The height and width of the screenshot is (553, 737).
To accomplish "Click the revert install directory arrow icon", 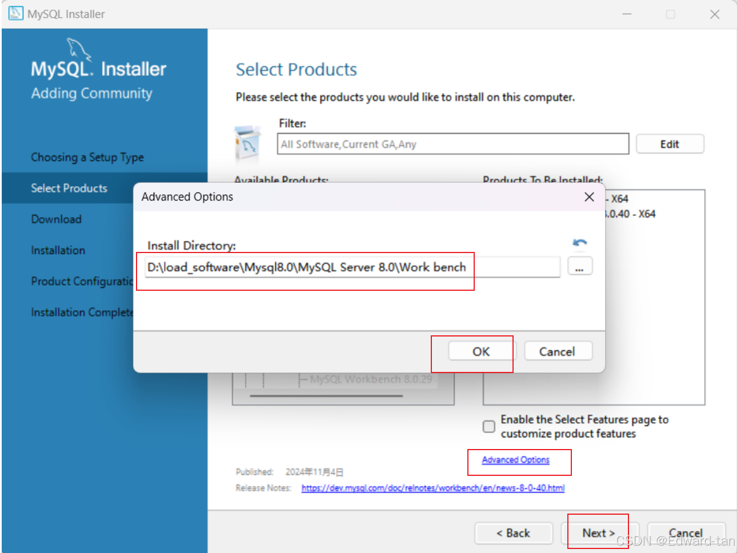I will click(x=580, y=243).
